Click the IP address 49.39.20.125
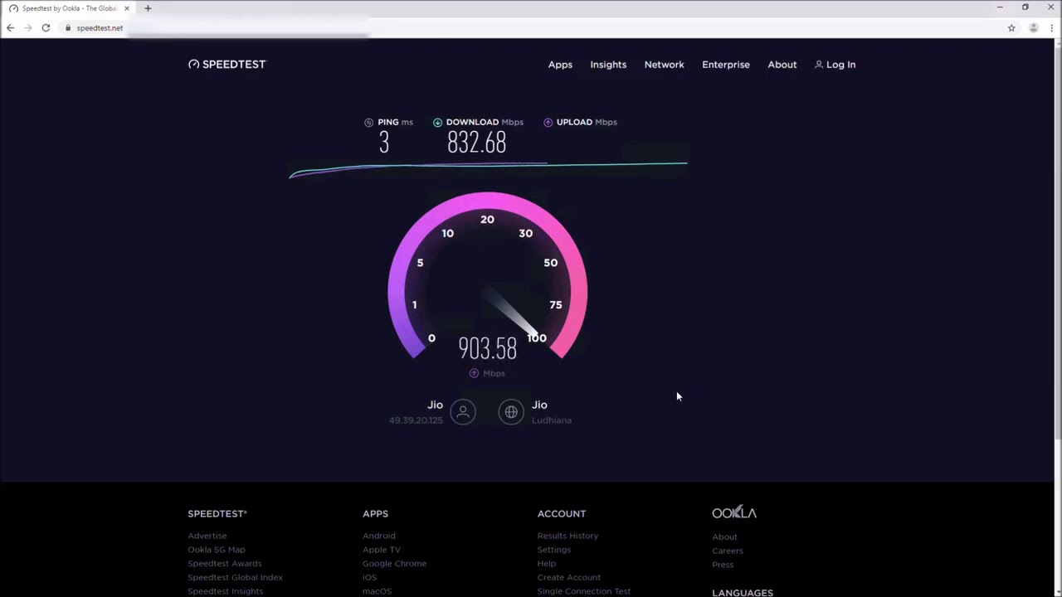Image resolution: width=1062 pixels, height=597 pixels. click(x=416, y=420)
